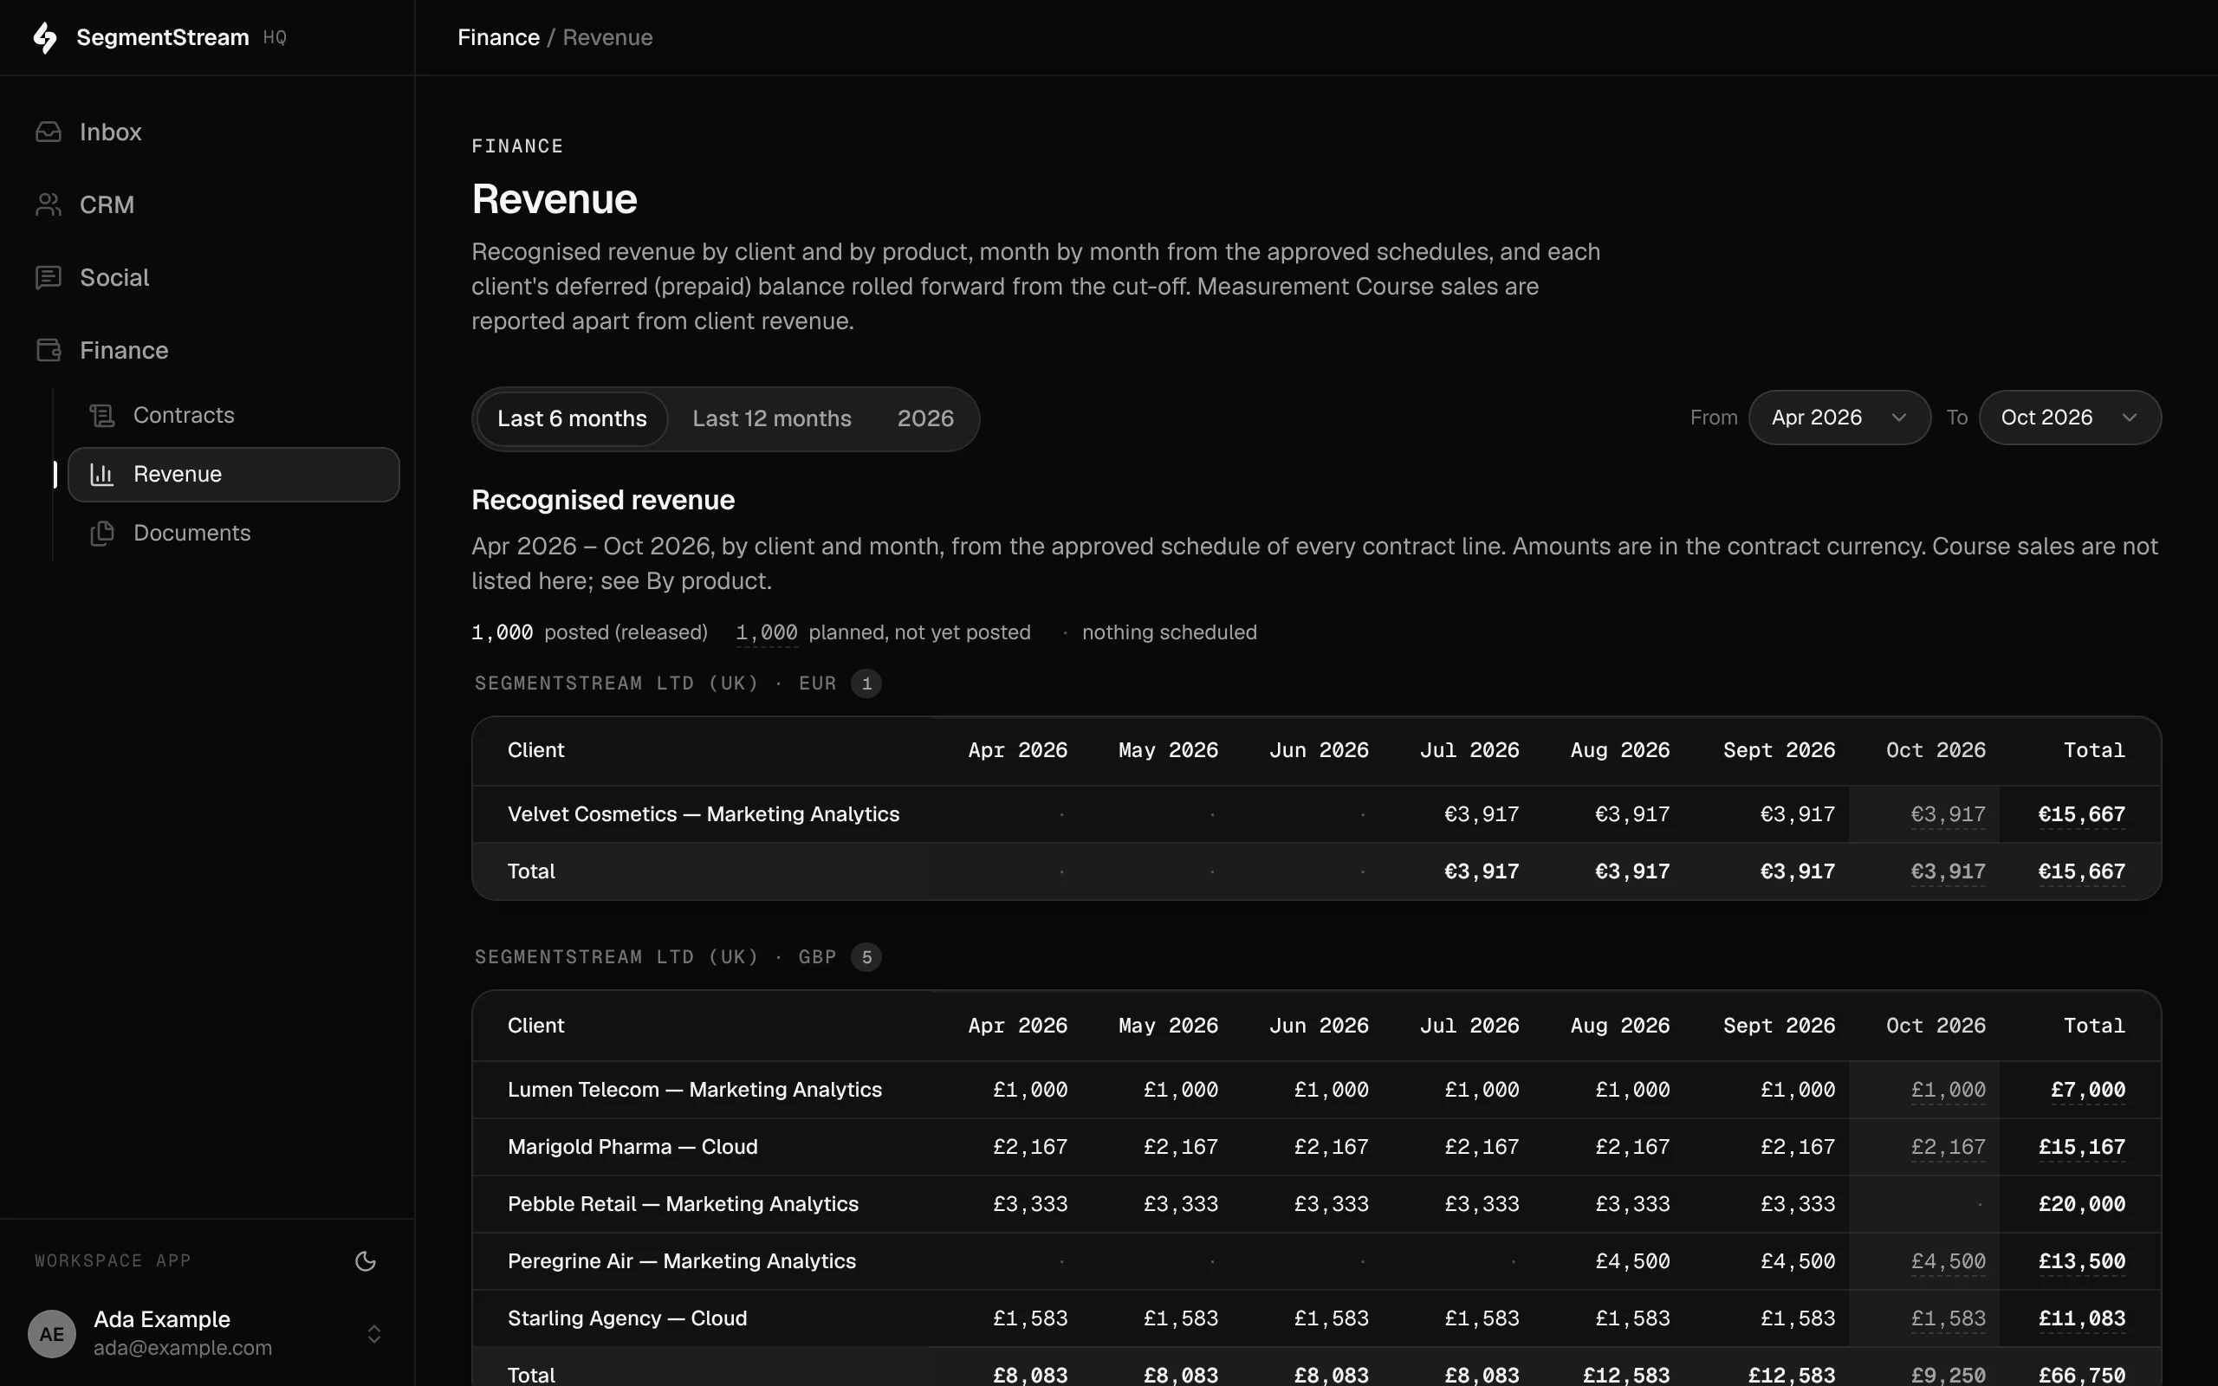Toggle dark mode moon icon
Screen dimensions: 2218x1386
coord(366,1261)
